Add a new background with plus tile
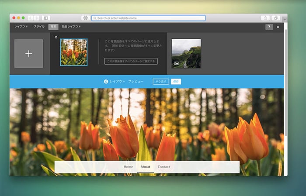This screenshot has width=306, height=196. (29, 54)
